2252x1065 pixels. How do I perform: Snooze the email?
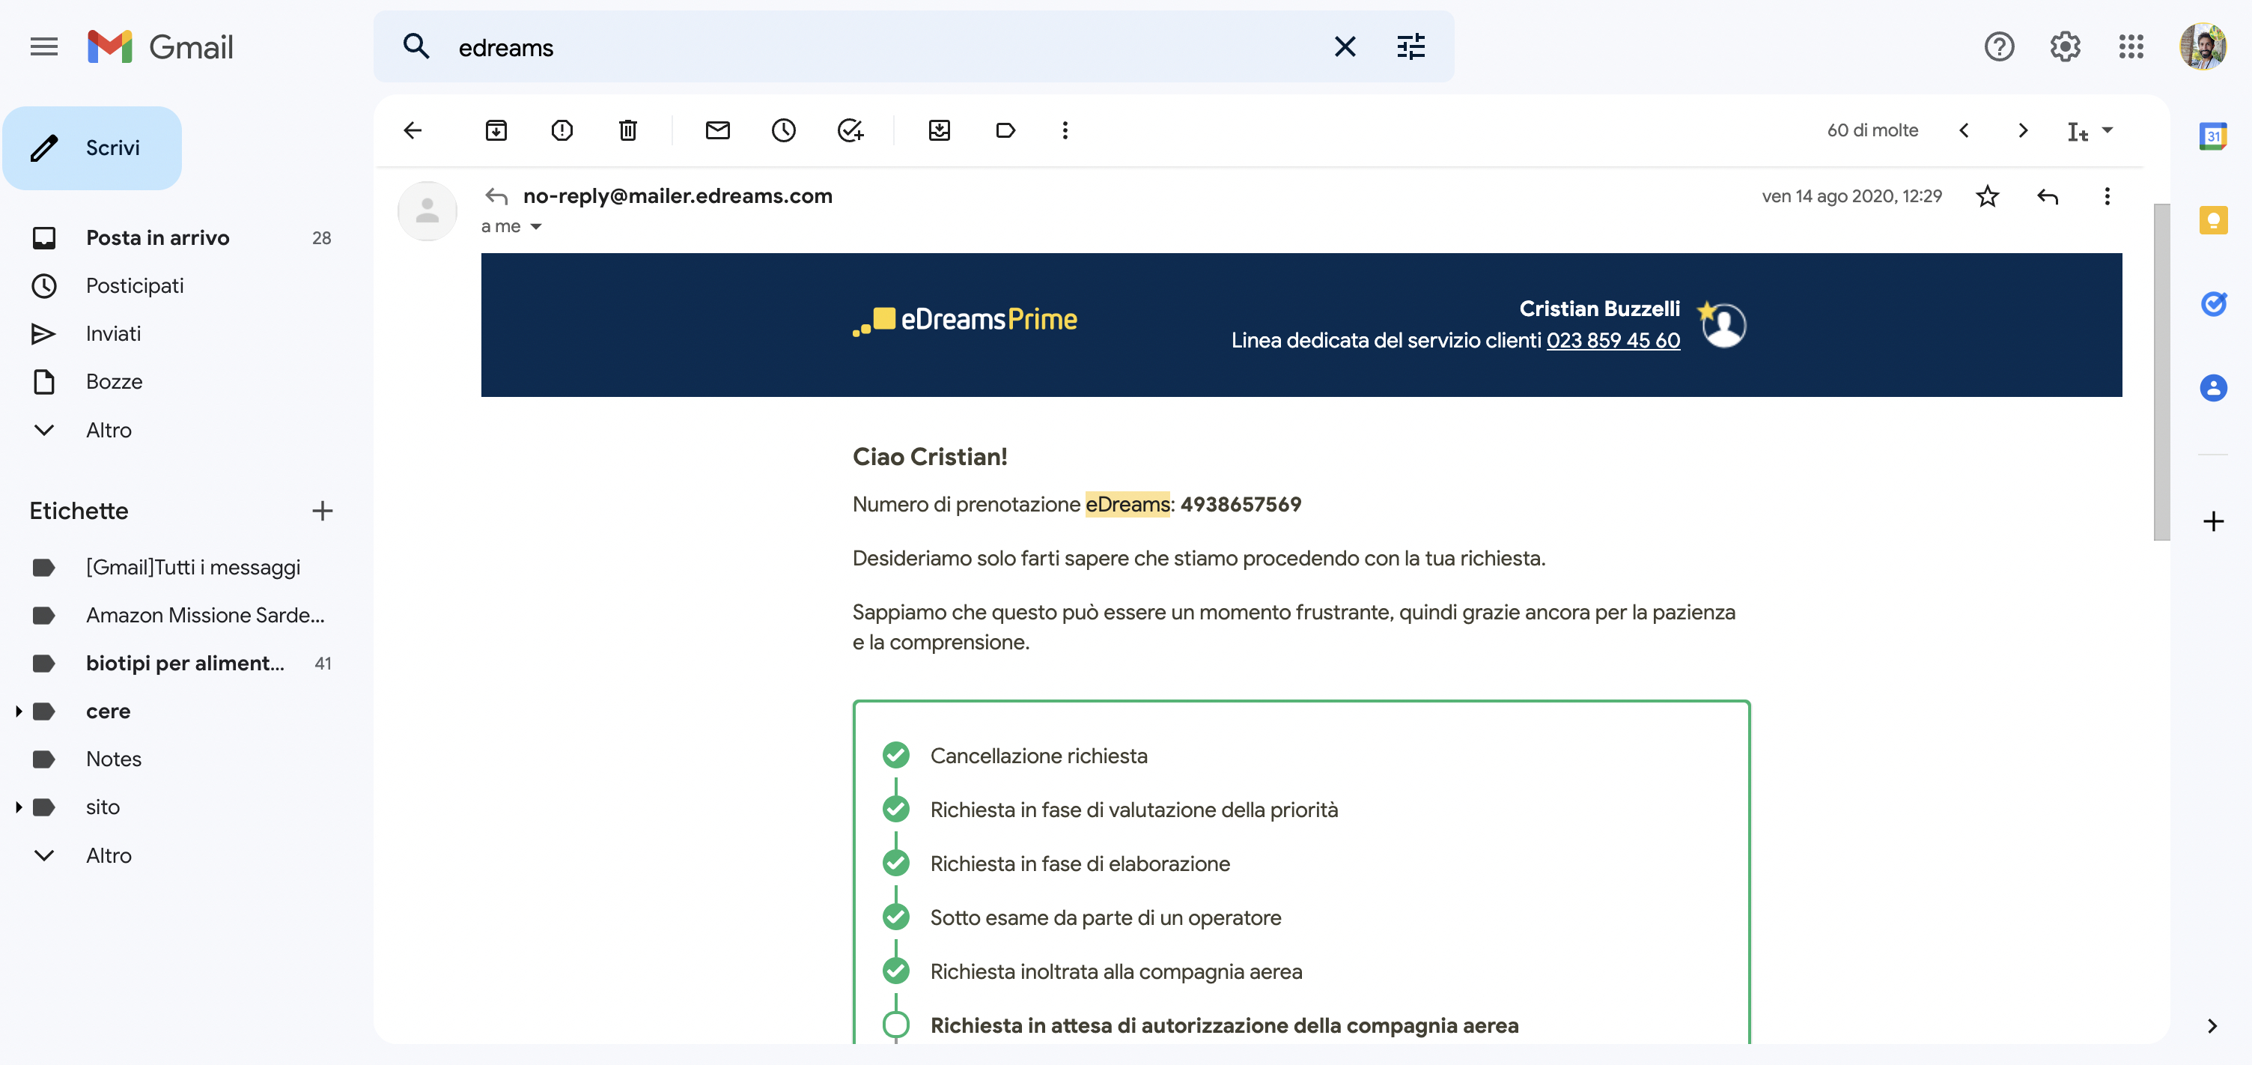click(x=783, y=130)
